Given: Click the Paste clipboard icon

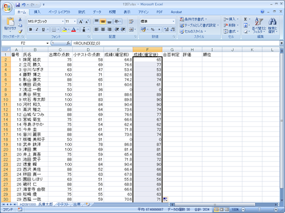Looking at the screenshot, I should point(11,22).
